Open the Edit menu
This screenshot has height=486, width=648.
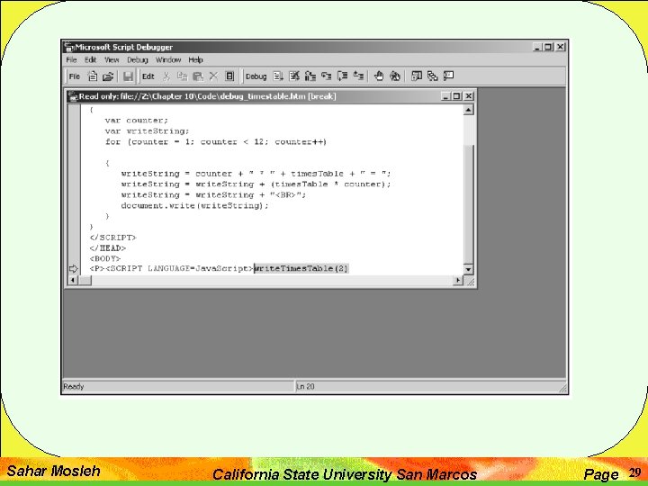91,60
